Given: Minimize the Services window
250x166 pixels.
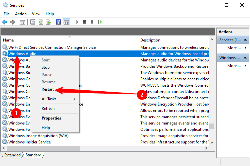Looking at the screenshot, I should click(212, 5).
